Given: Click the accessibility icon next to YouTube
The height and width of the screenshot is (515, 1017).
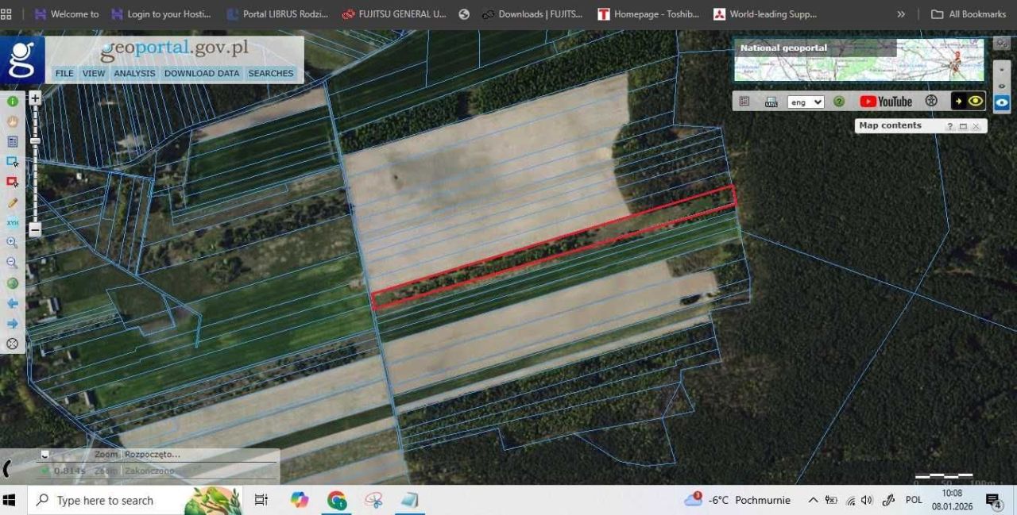Looking at the screenshot, I should pos(931,102).
